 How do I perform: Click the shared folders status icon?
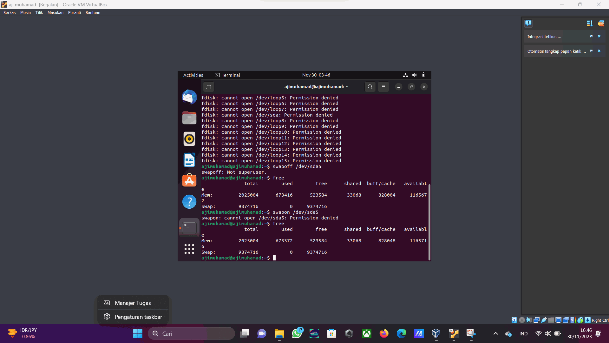click(x=551, y=320)
